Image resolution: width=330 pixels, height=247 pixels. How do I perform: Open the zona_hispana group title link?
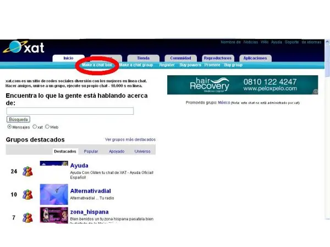click(x=90, y=212)
